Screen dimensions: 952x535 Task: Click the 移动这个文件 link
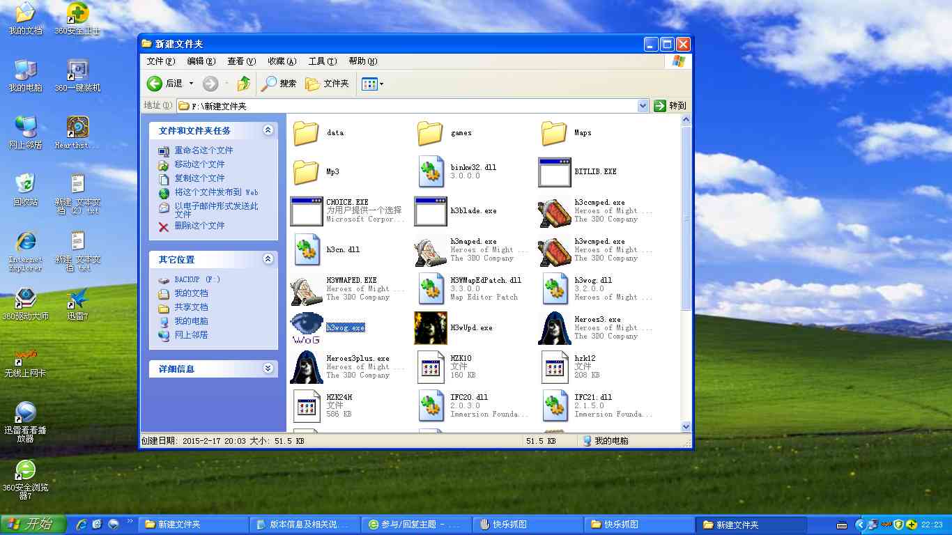199,164
